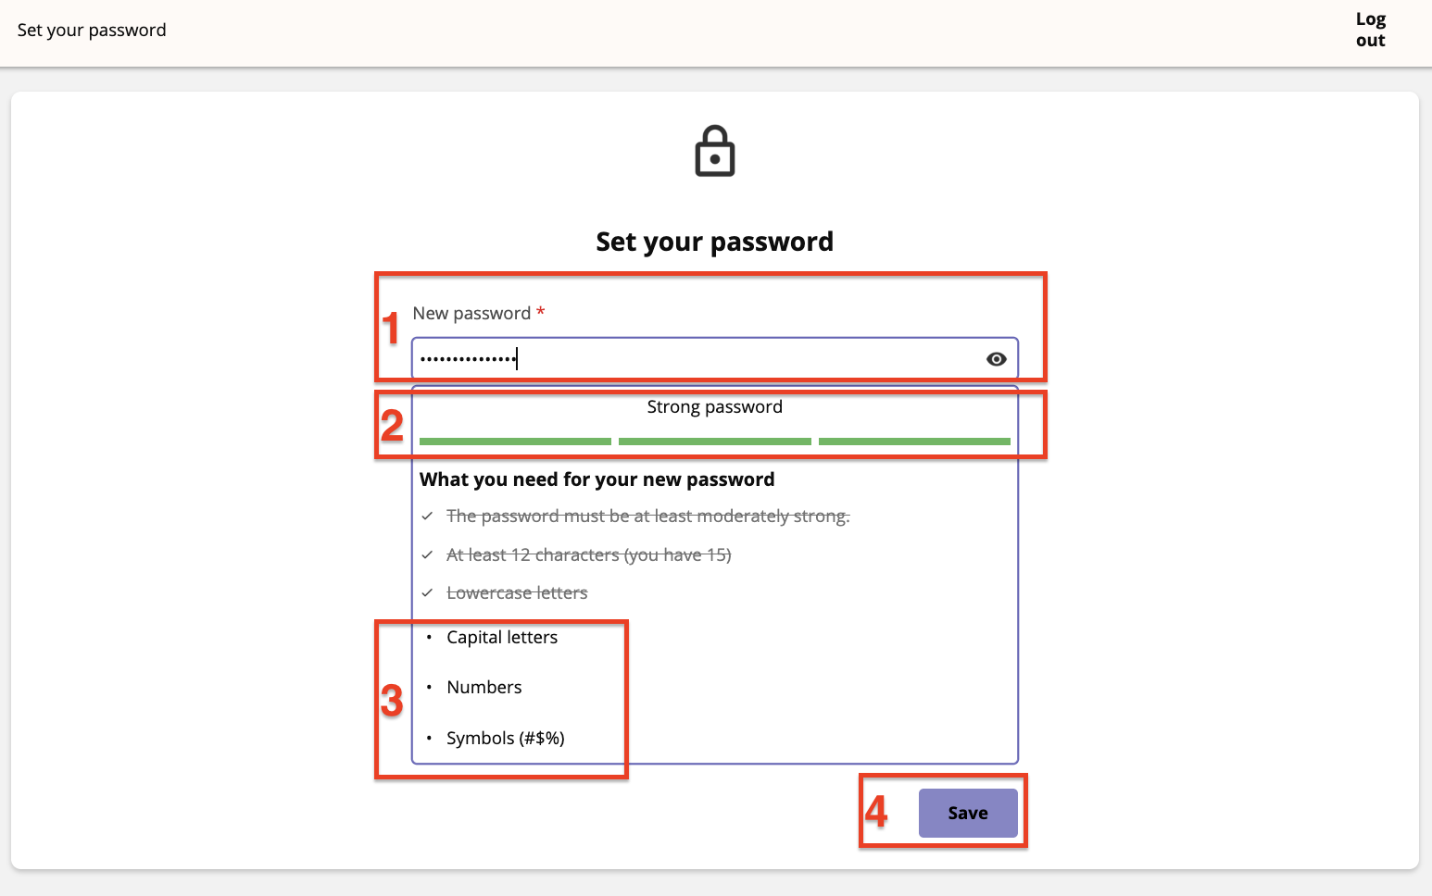Click checkmark beside 'moderately strong' requirement

(x=427, y=516)
